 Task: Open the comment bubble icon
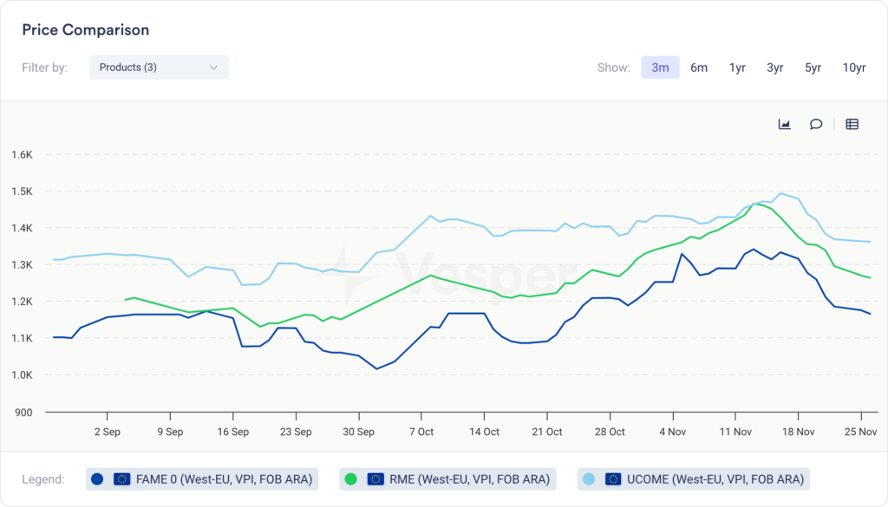click(816, 124)
